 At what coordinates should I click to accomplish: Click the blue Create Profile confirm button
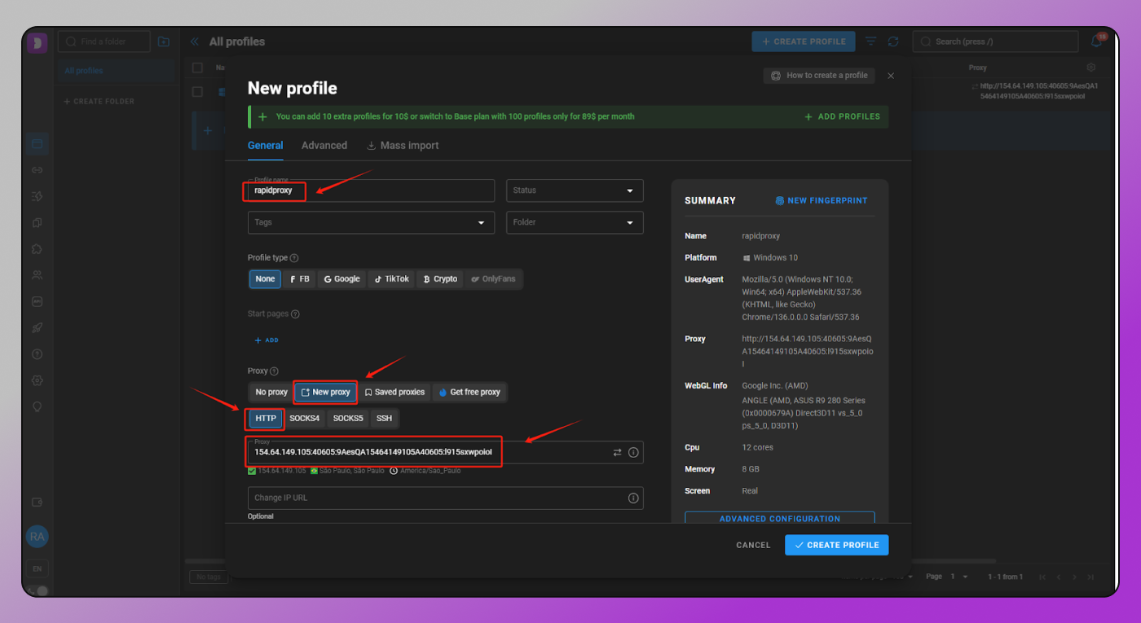(x=837, y=545)
